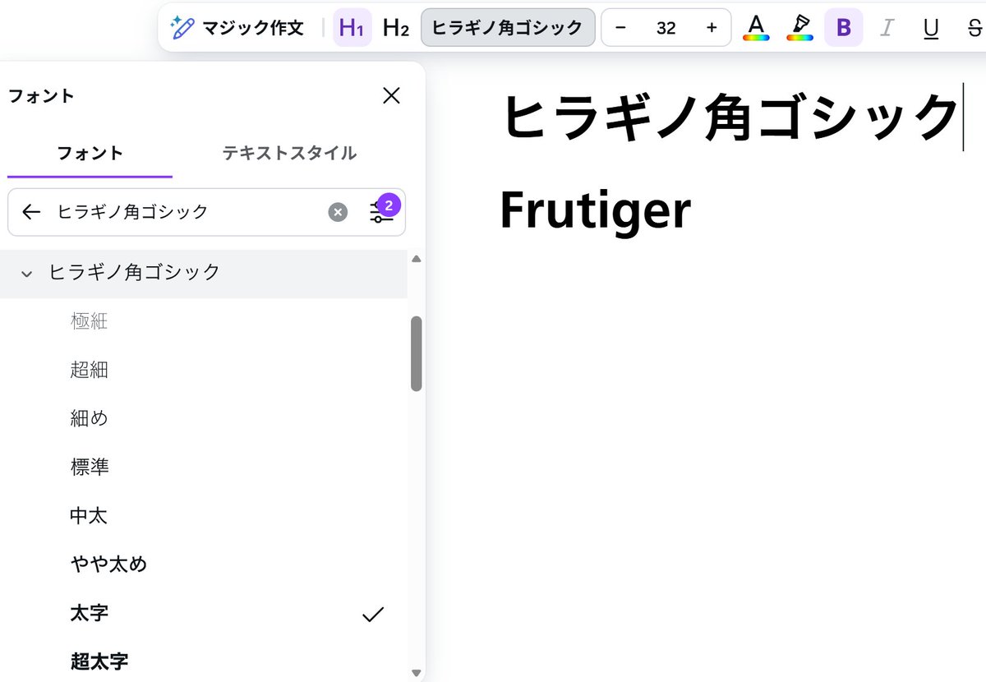The width and height of the screenshot is (986, 682).
Task: Close the フォント panel
Action: (392, 95)
